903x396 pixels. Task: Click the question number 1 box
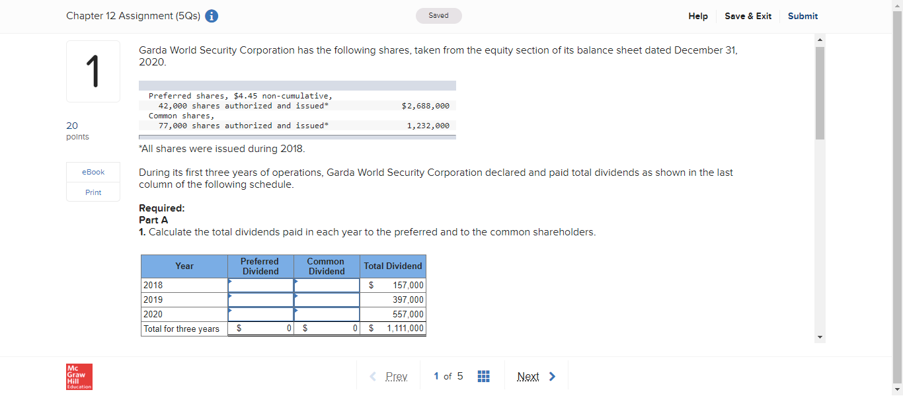(x=93, y=71)
